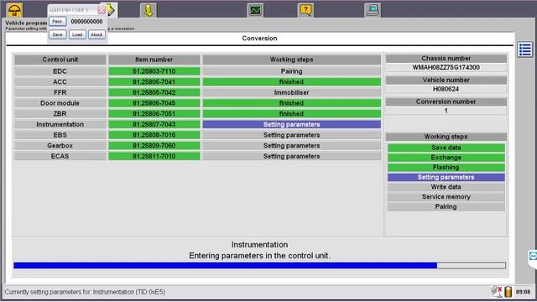537x302 pixels.
Task: Check the battery status icon
Action: point(508,292)
